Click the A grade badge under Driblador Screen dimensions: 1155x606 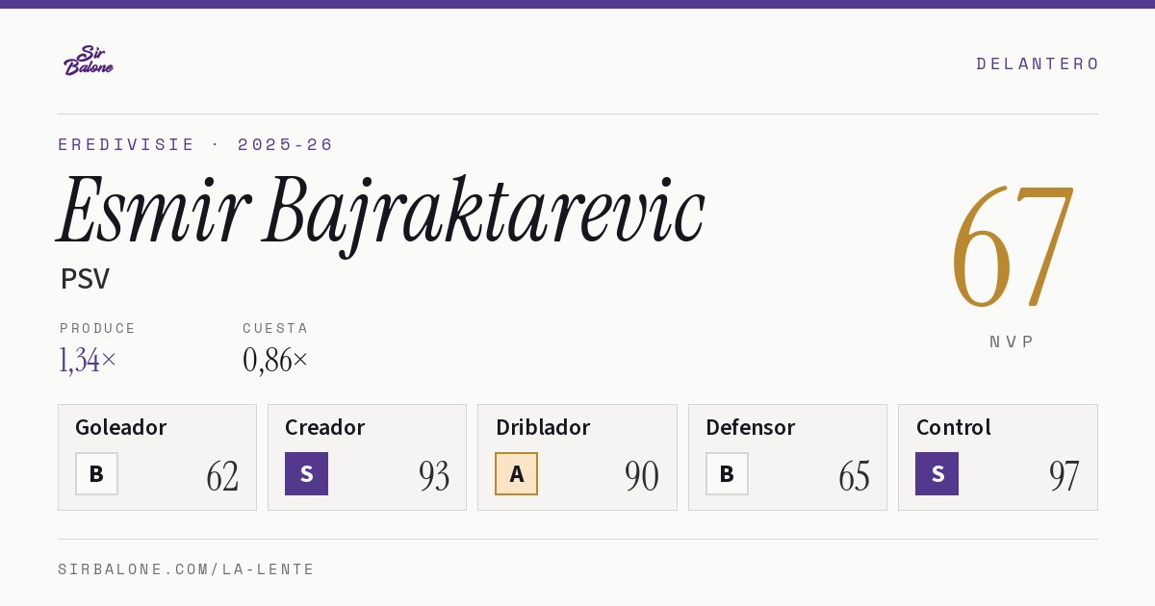516,473
